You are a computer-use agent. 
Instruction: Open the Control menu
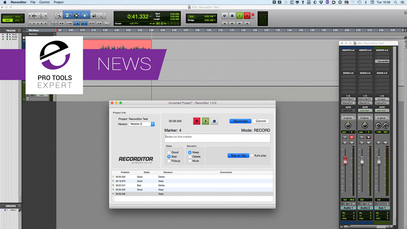coord(45,2)
